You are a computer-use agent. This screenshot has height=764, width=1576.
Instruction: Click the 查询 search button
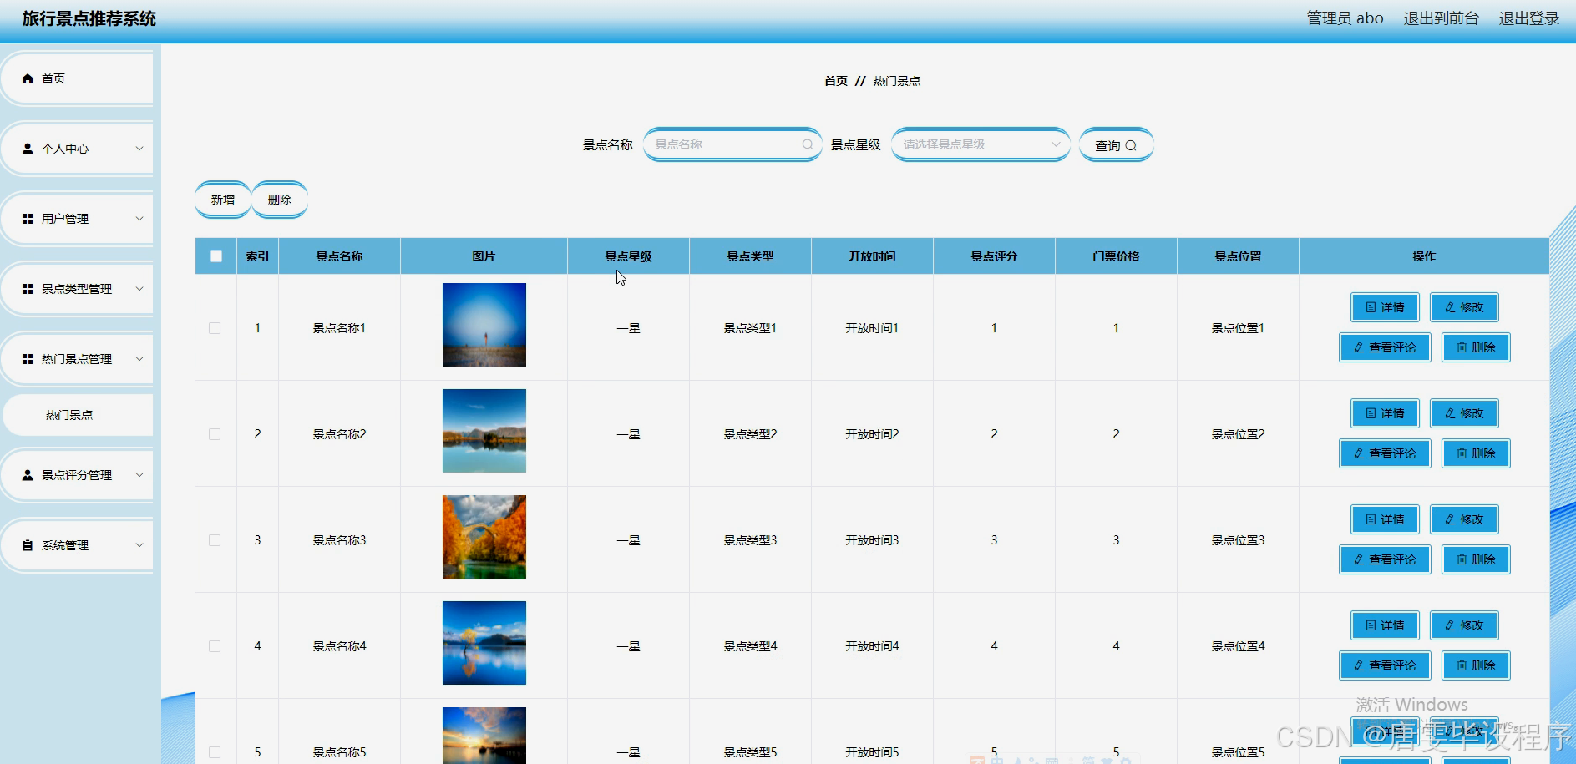[x=1116, y=145]
